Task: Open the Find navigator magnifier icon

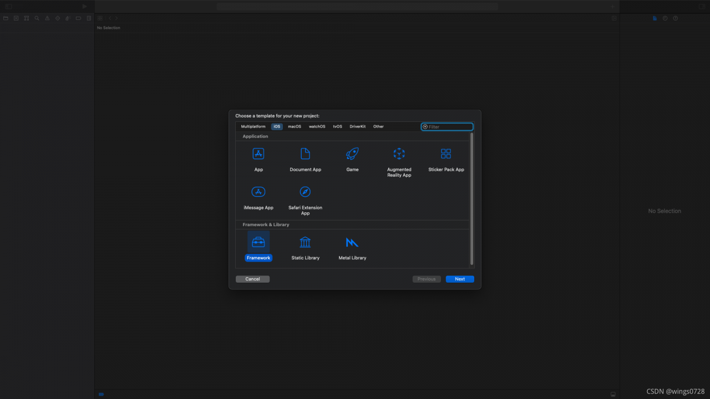Action: point(37,18)
